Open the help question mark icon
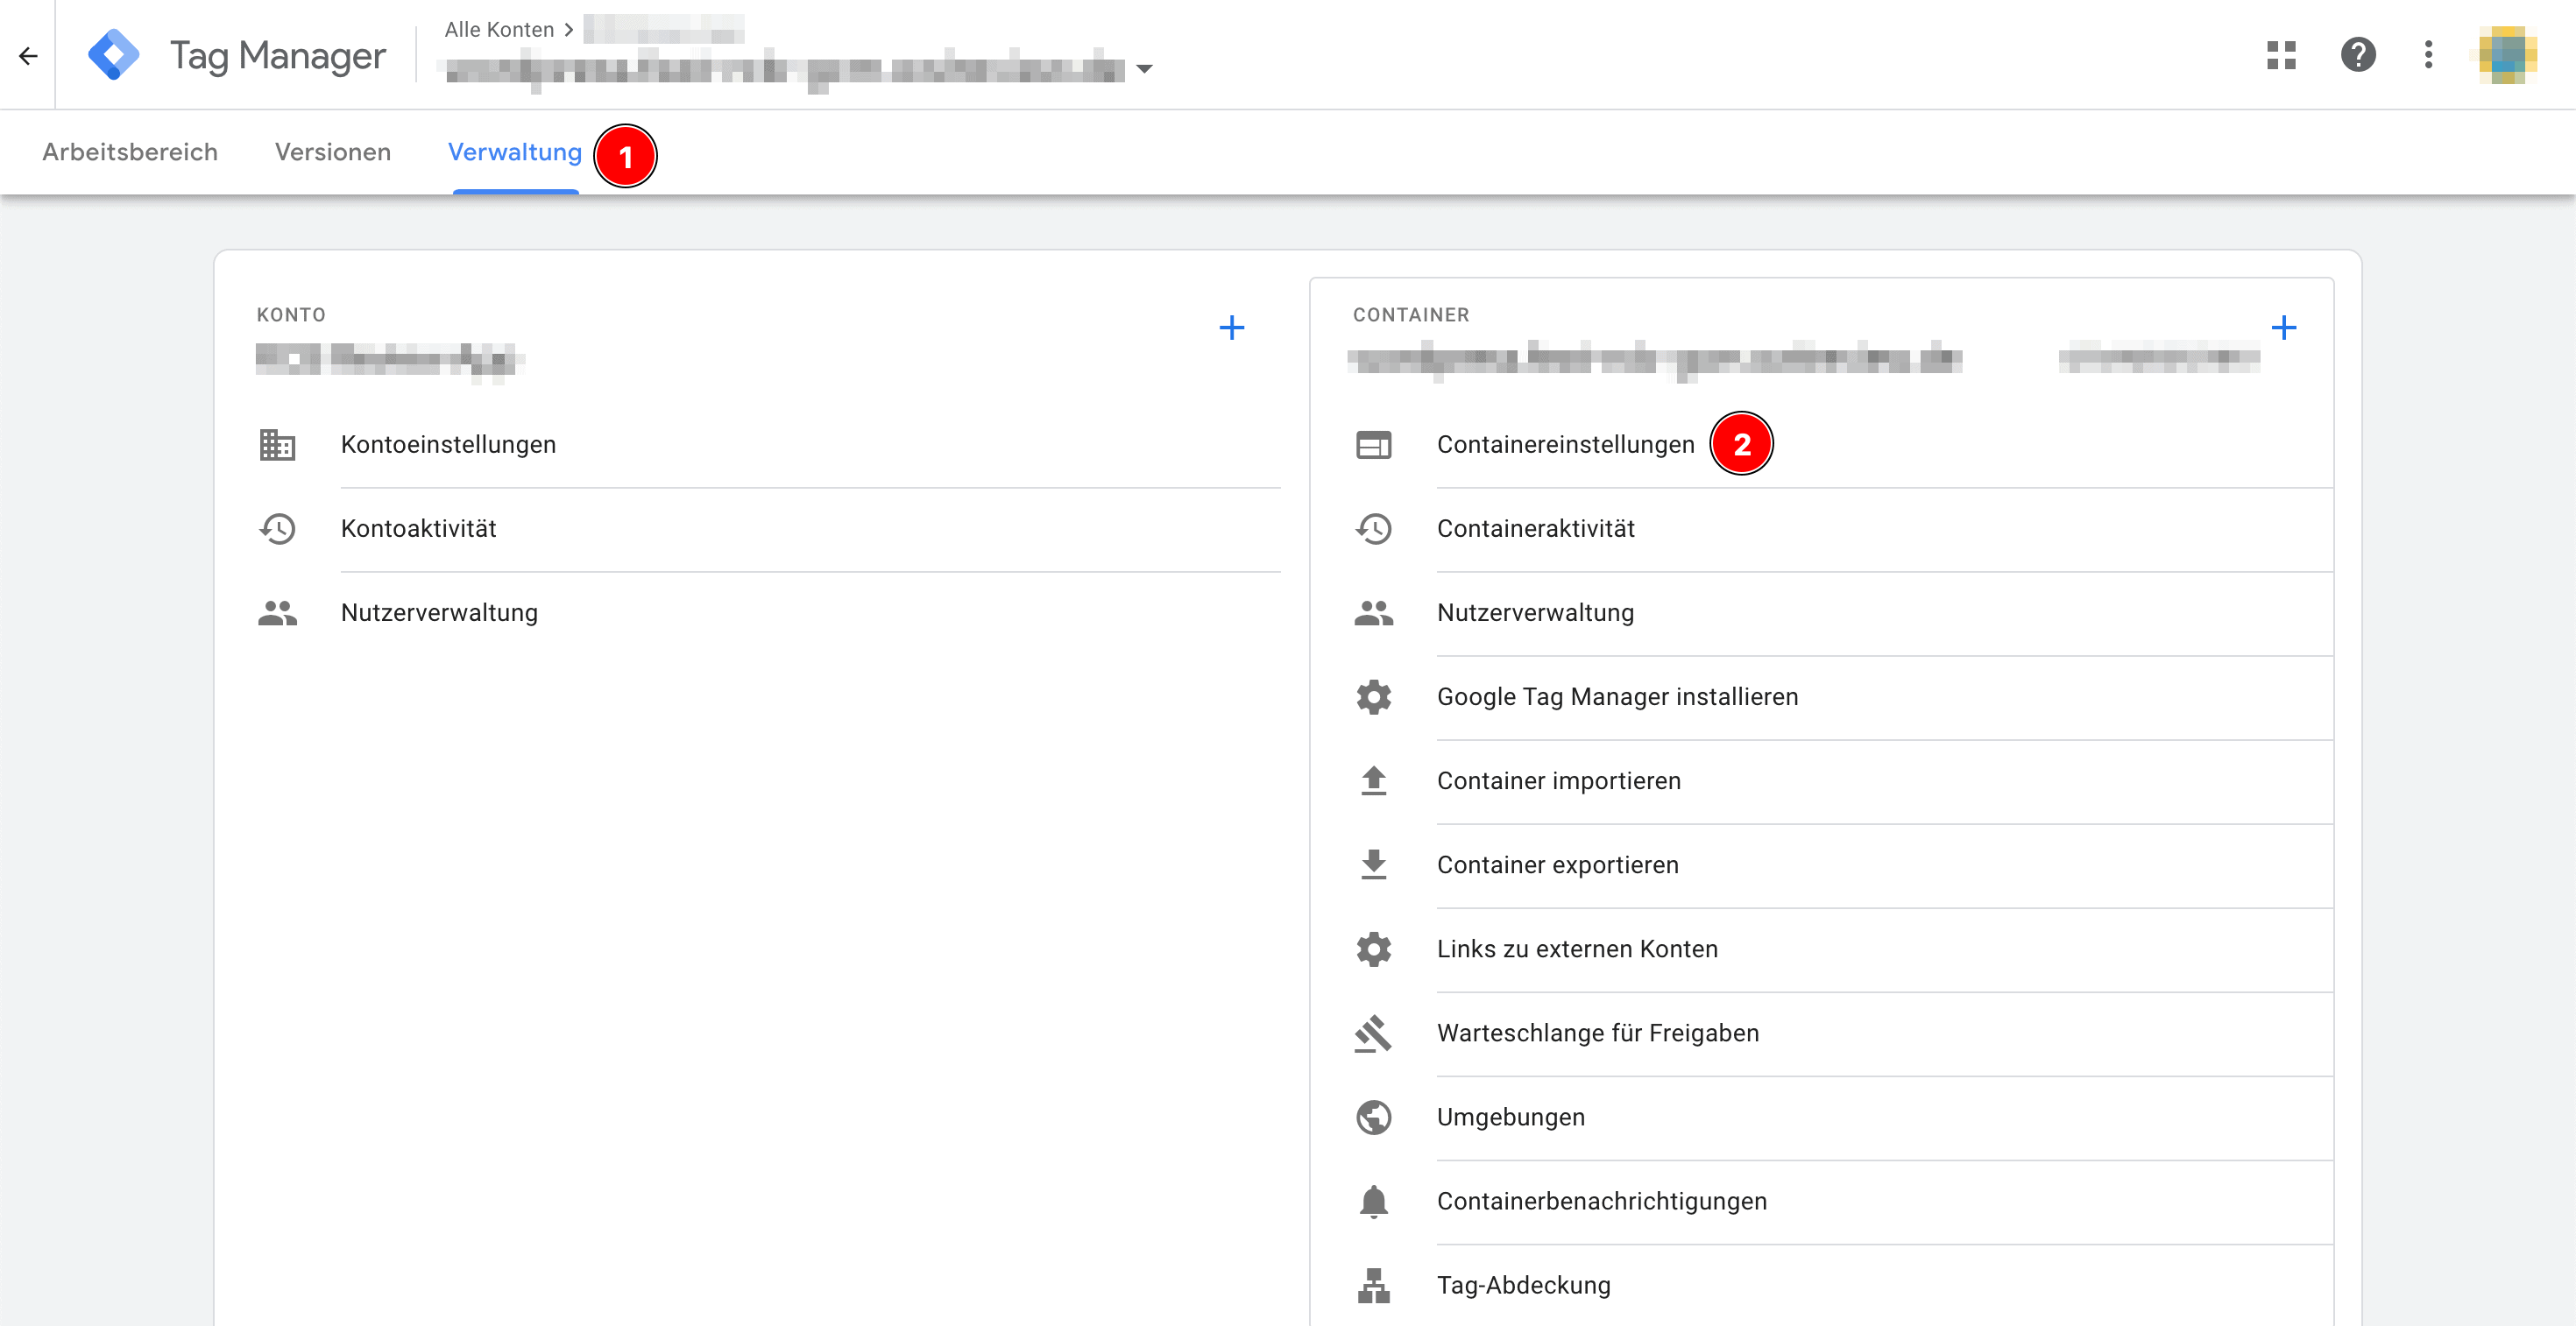 2357,55
